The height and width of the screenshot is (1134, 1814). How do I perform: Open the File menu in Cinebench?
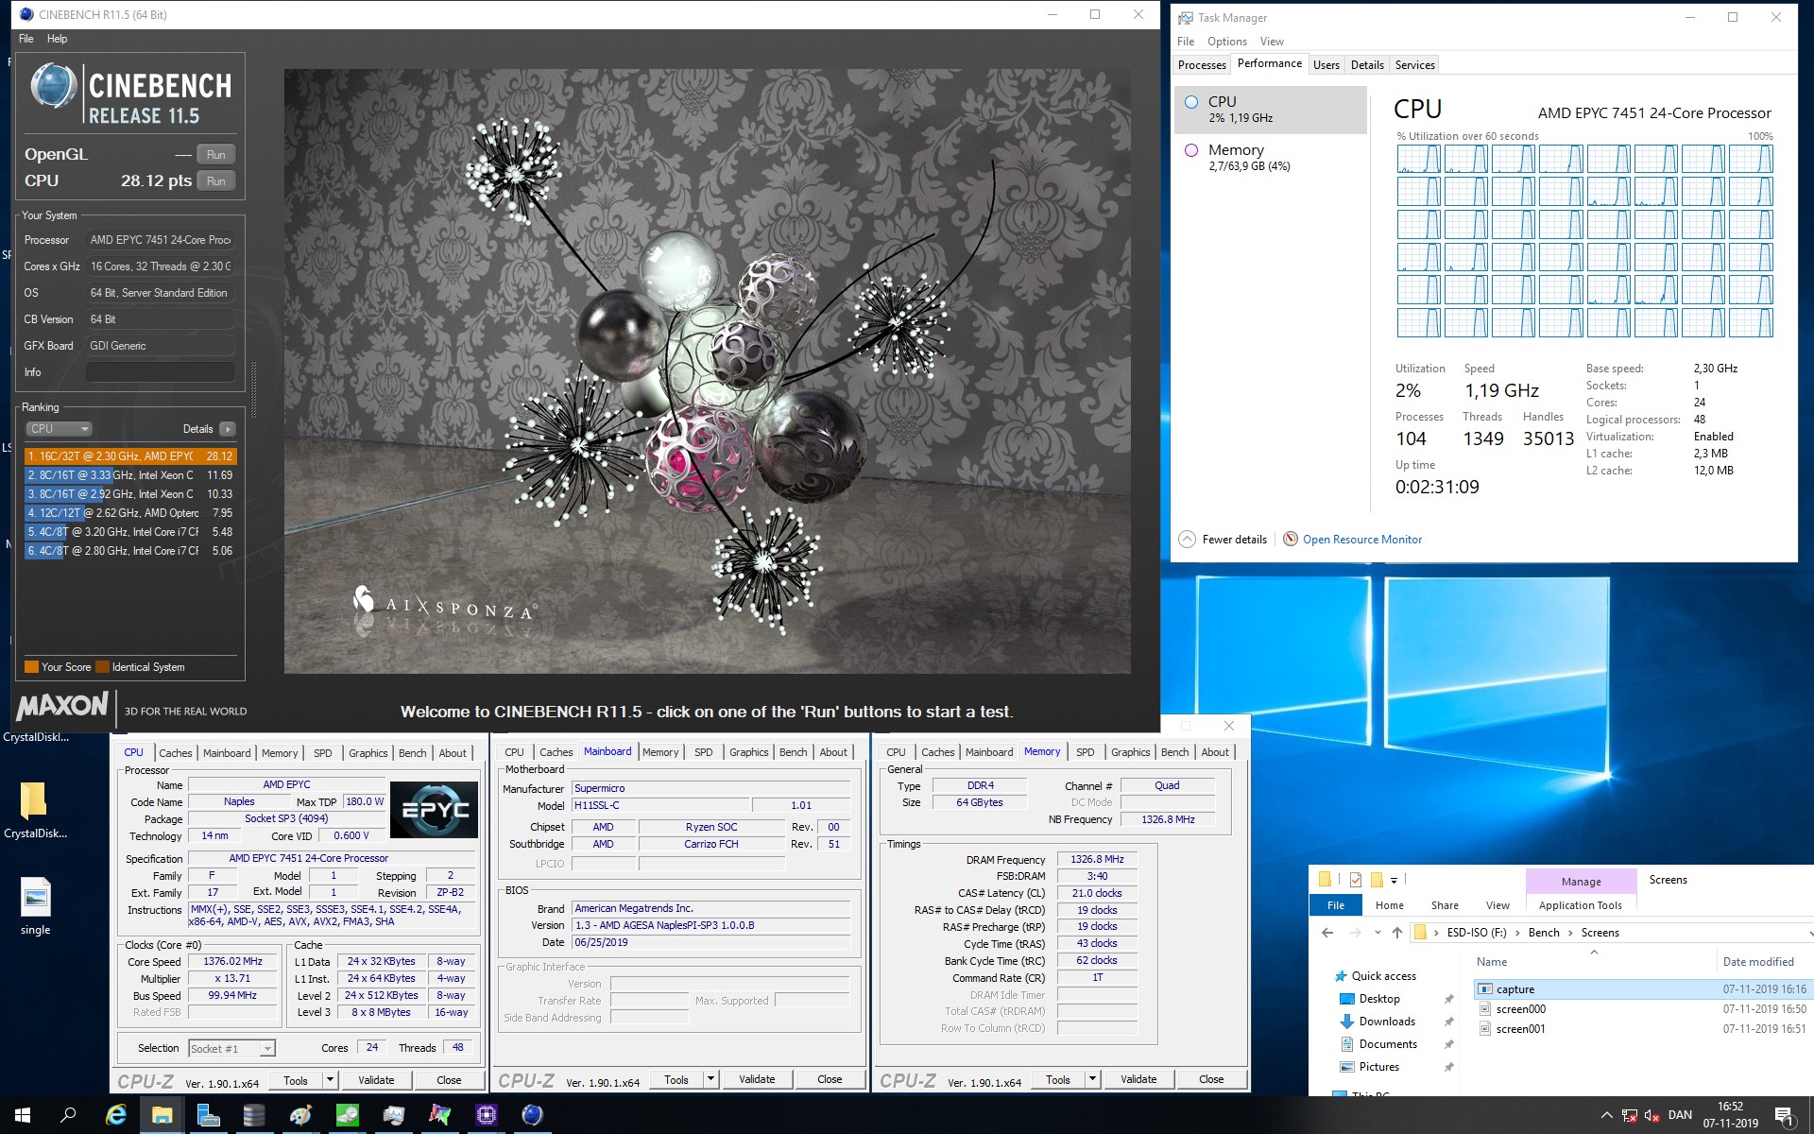click(x=26, y=39)
